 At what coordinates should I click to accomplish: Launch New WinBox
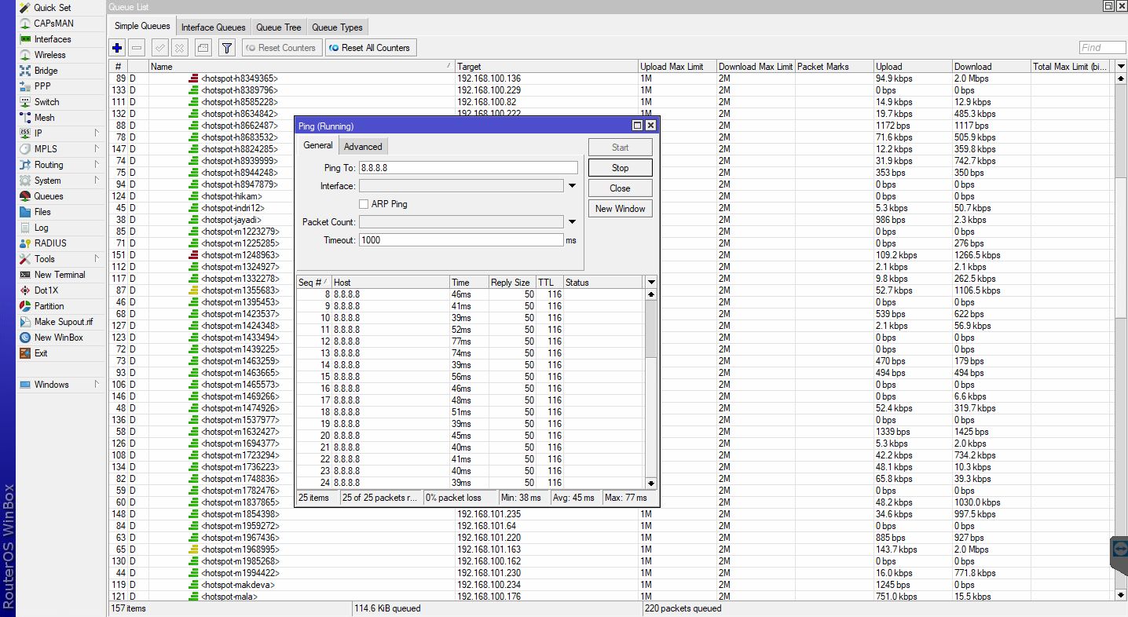[58, 338]
